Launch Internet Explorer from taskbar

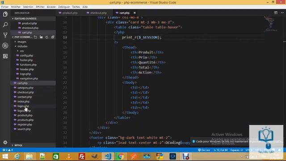coord(17,157)
